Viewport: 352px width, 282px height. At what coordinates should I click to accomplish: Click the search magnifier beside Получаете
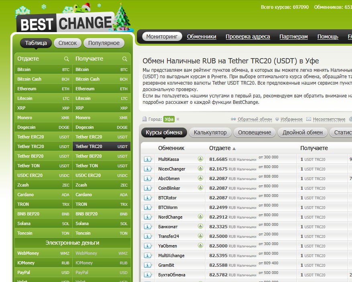tap(125, 59)
